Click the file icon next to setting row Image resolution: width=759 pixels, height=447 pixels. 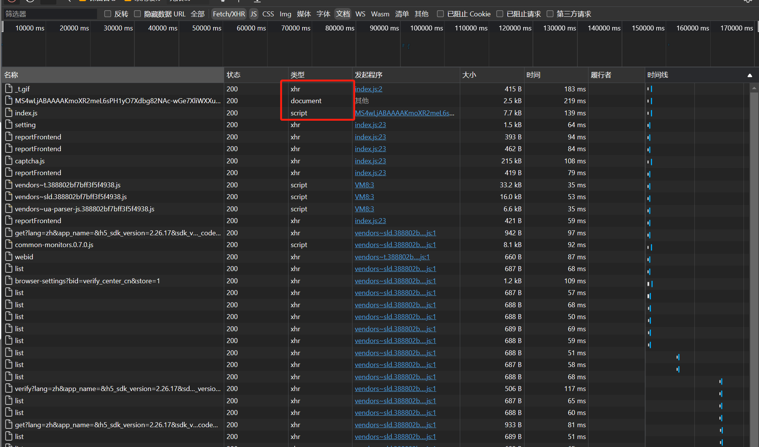[9, 125]
